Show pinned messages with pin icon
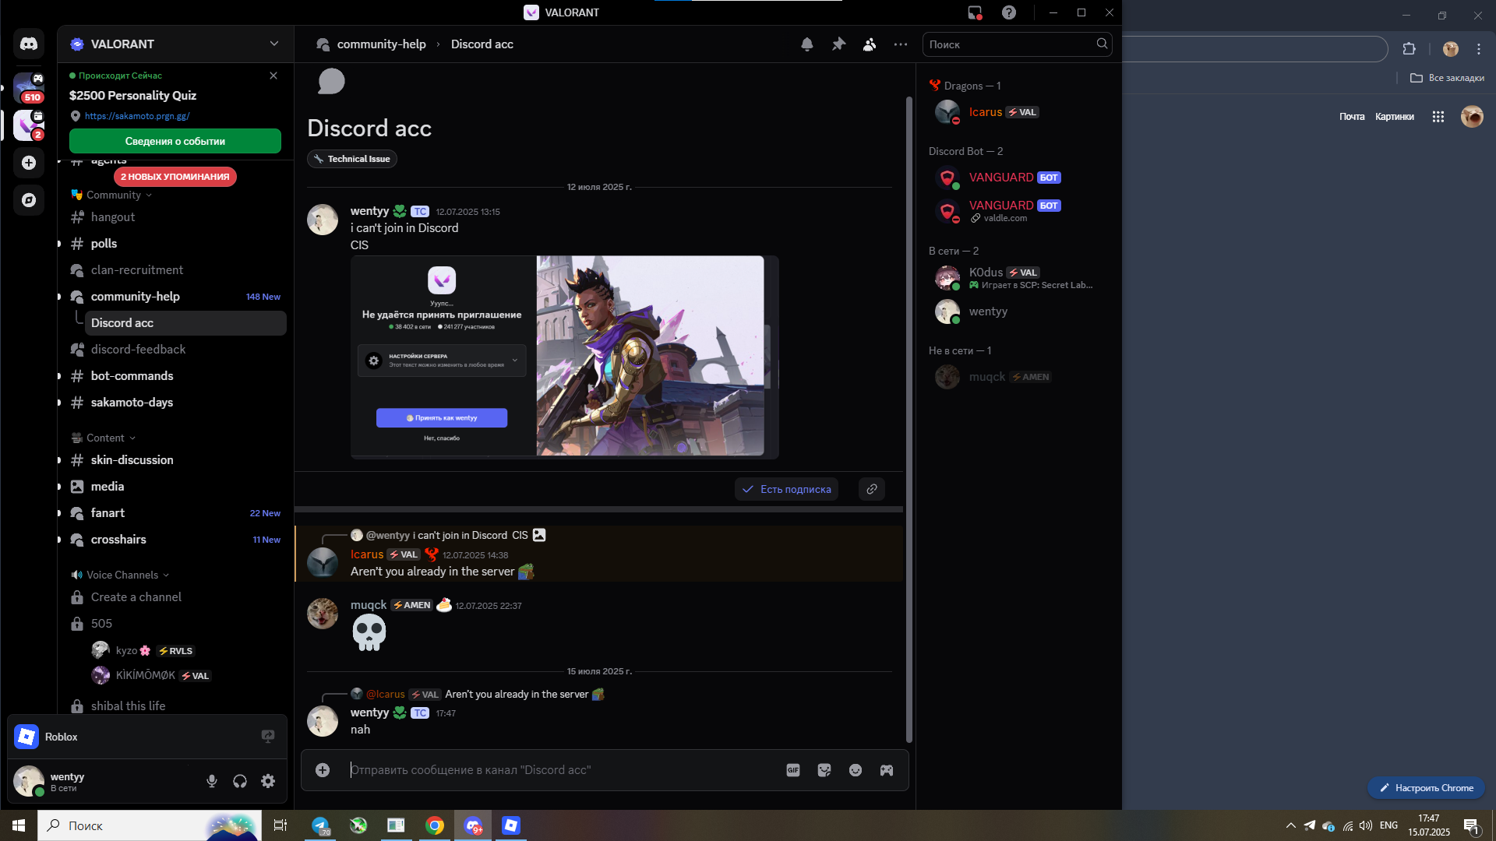The height and width of the screenshot is (841, 1496). [838, 44]
